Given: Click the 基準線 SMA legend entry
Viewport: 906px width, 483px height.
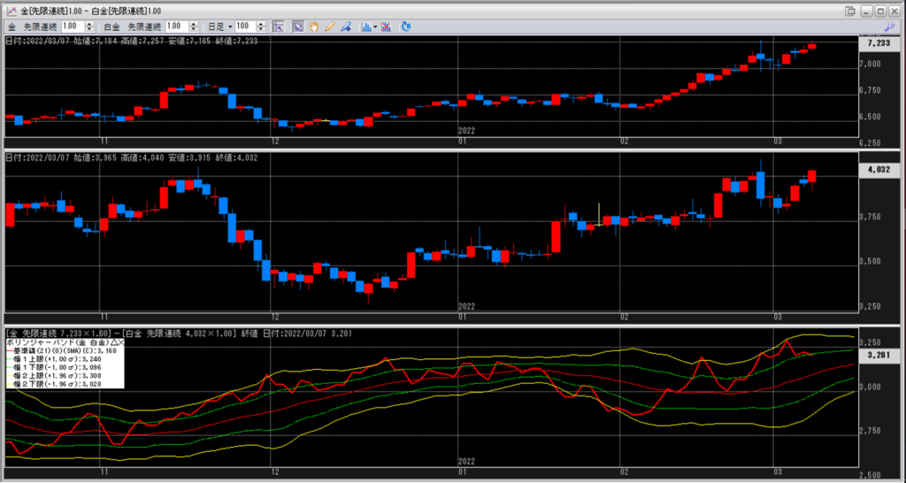Looking at the screenshot, I should pyautogui.click(x=64, y=350).
